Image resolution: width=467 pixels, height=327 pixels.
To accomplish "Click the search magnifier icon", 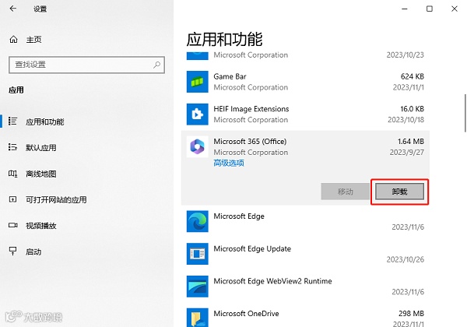I will coord(156,65).
